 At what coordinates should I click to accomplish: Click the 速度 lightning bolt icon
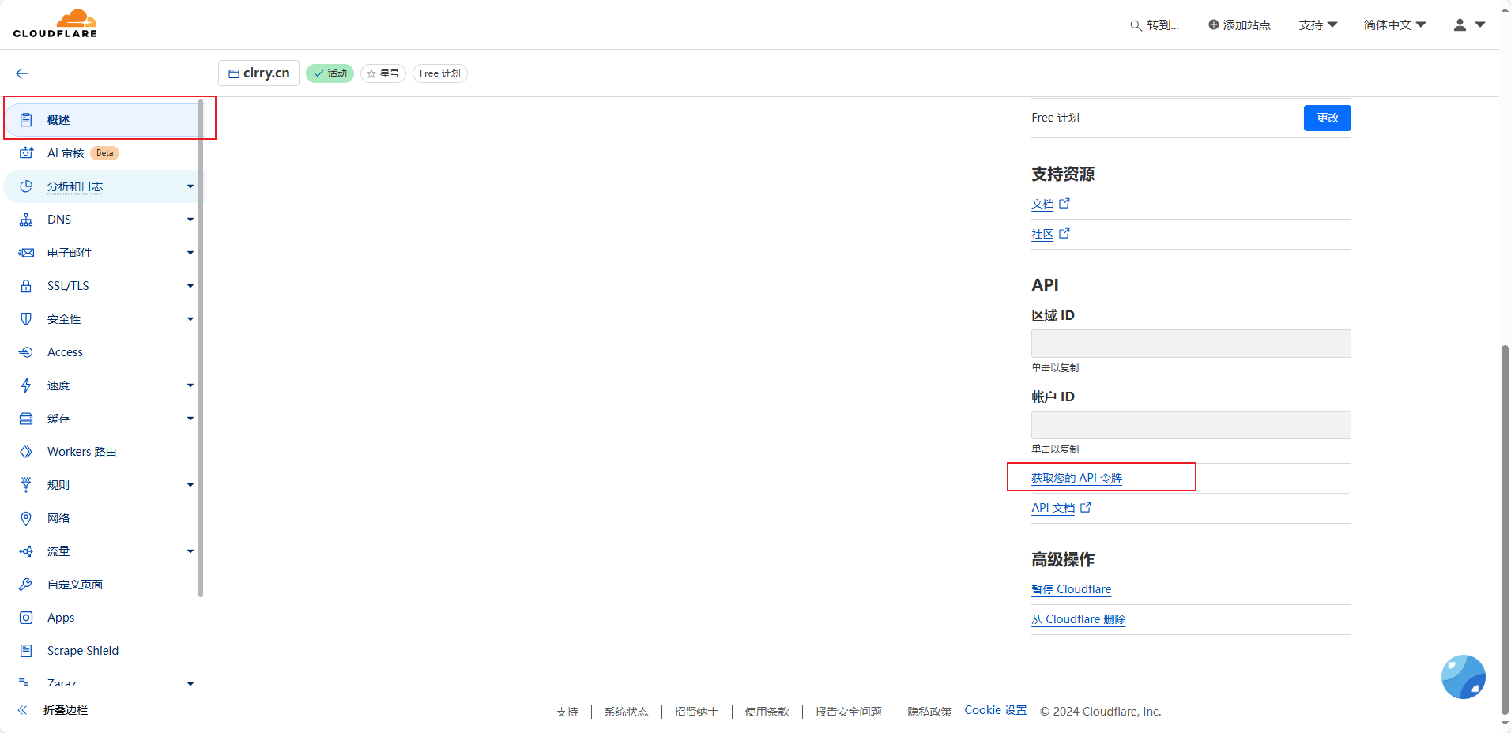(26, 385)
